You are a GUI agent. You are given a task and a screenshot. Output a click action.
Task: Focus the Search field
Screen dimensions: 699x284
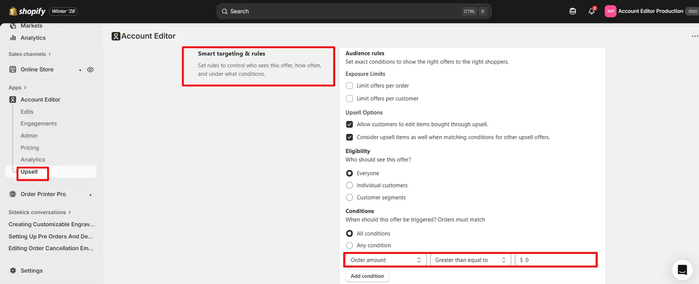(354, 11)
